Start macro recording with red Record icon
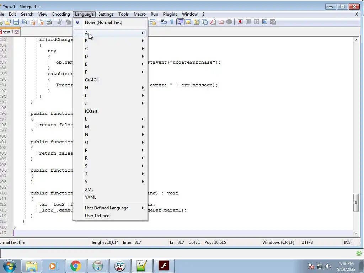Image resolution: width=364 pixels, height=273 pixels. pyautogui.click(x=240, y=22)
